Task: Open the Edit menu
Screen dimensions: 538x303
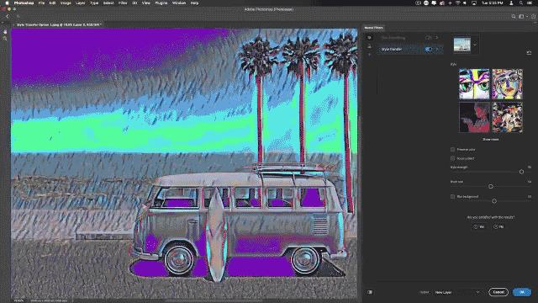Action: coord(52,3)
